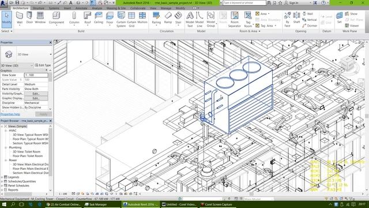Open the Insert ribbon tab
This screenshot has height=208, width=369.
[x=67, y=8]
